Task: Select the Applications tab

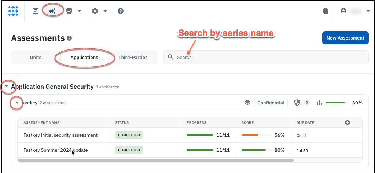Action: click(84, 58)
